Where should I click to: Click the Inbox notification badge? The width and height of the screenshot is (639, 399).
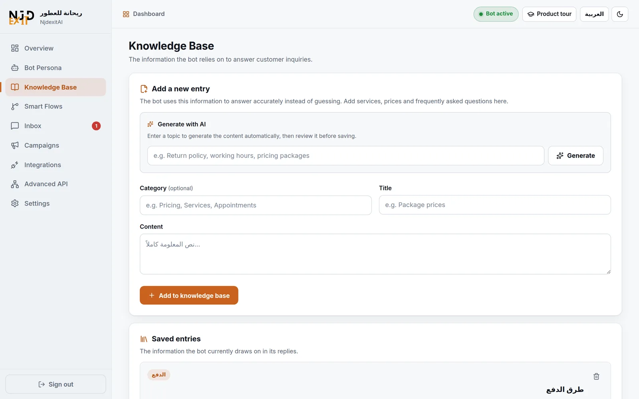click(96, 126)
